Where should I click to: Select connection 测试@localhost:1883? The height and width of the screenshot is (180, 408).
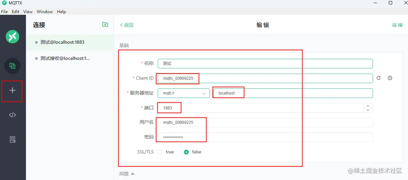(x=70, y=42)
